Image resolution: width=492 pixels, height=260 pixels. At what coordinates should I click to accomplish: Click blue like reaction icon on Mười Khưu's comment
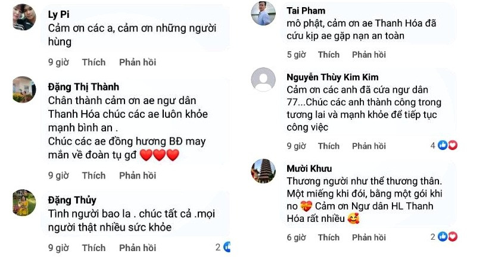(x=443, y=237)
